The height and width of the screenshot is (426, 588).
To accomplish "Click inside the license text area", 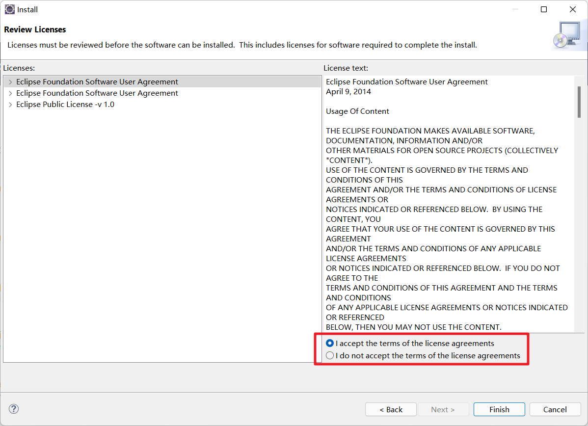I will pyautogui.click(x=448, y=204).
